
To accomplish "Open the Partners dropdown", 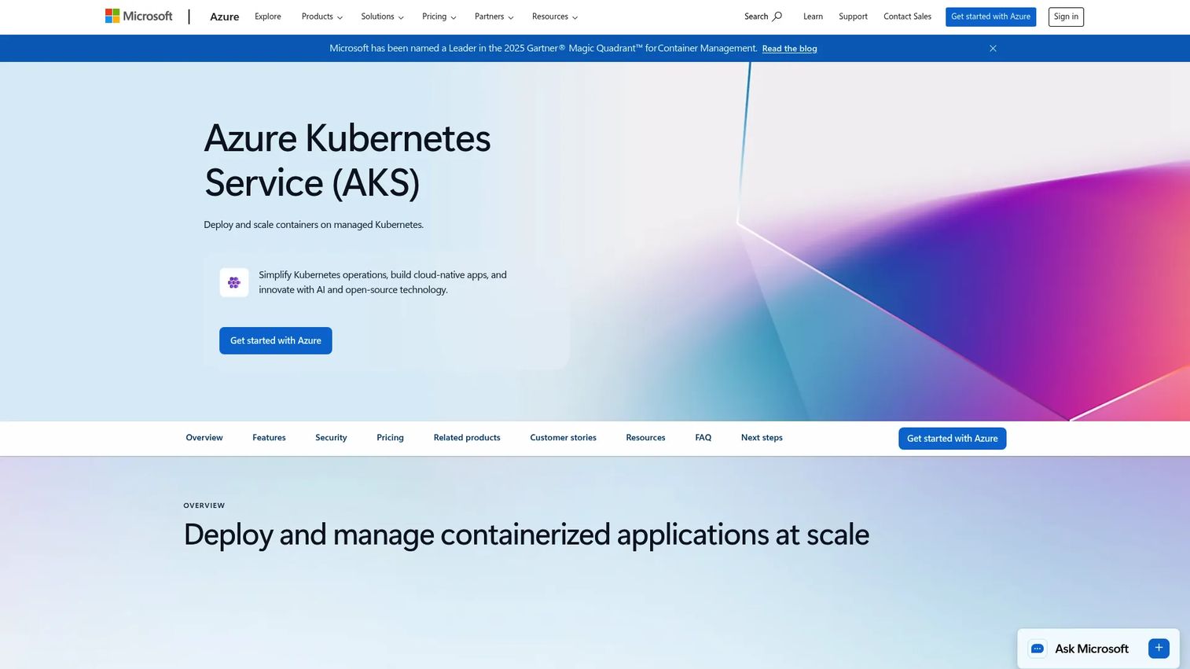I will [494, 17].
